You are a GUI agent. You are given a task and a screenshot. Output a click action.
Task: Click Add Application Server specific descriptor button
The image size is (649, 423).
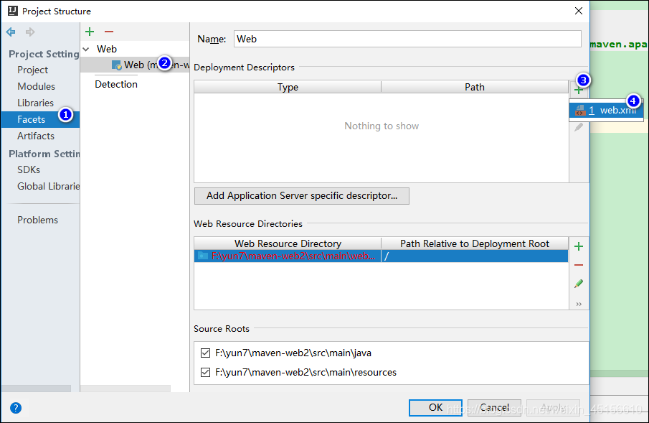pyautogui.click(x=302, y=196)
